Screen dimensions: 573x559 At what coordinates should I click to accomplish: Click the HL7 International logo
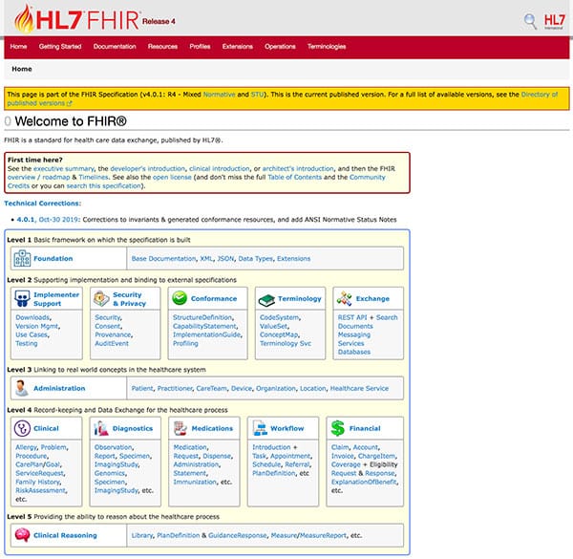pos(554,21)
